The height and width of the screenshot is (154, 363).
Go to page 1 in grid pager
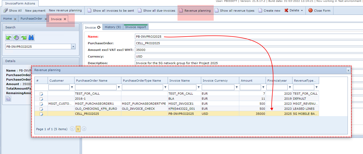point(78,129)
